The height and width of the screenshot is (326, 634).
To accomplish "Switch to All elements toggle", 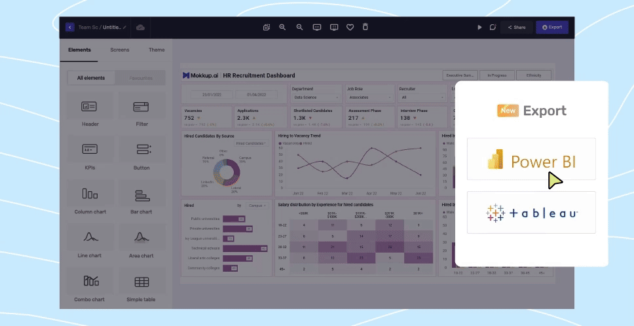I will tap(91, 78).
